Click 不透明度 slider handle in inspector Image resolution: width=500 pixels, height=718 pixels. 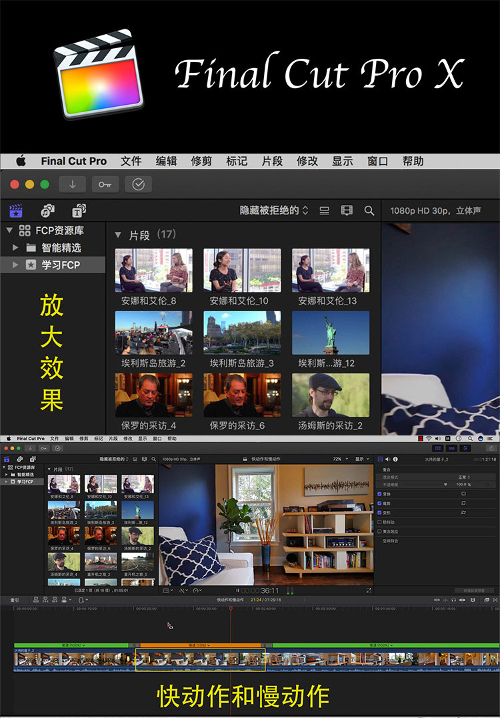point(445,484)
